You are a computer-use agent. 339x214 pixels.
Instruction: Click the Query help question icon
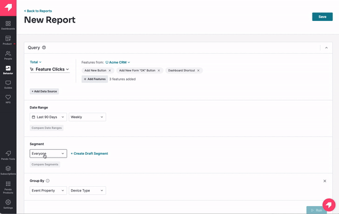tap(44, 47)
